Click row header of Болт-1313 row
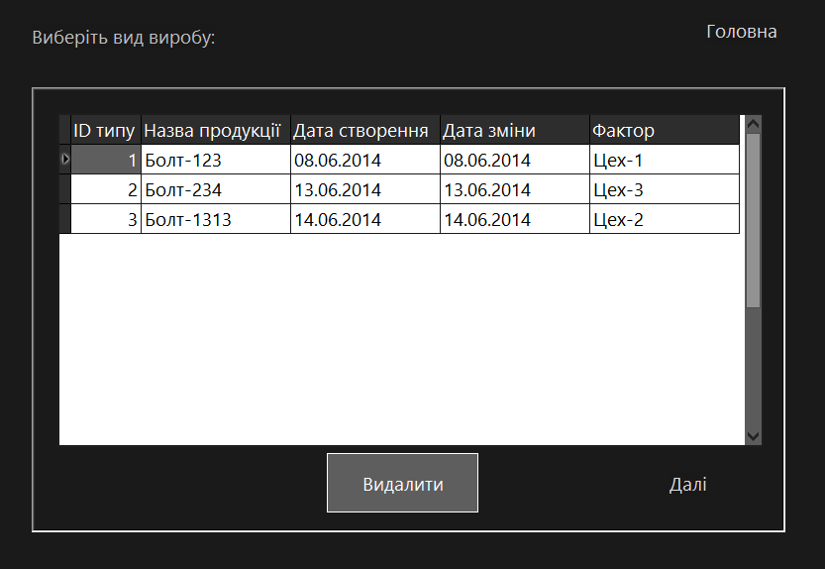 [x=65, y=219]
